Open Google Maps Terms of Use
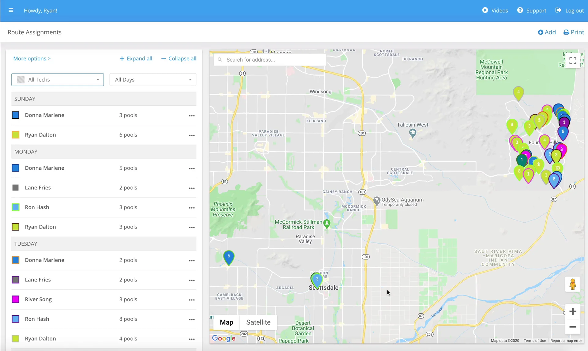This screenshot has width=588, height=351. 535,341
